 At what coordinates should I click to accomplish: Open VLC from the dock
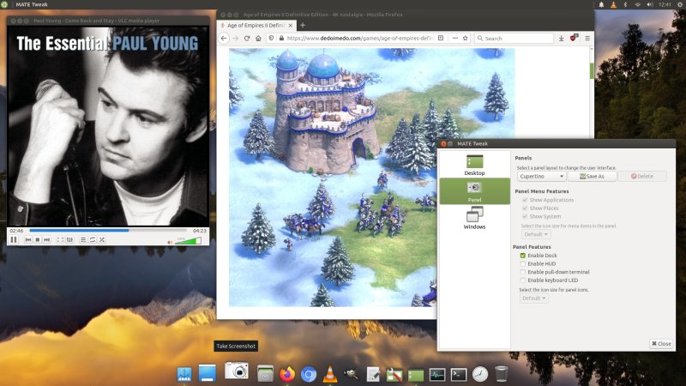[330, 374]
